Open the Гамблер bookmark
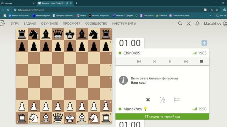The image size is (227, 127). coord(161,16)
